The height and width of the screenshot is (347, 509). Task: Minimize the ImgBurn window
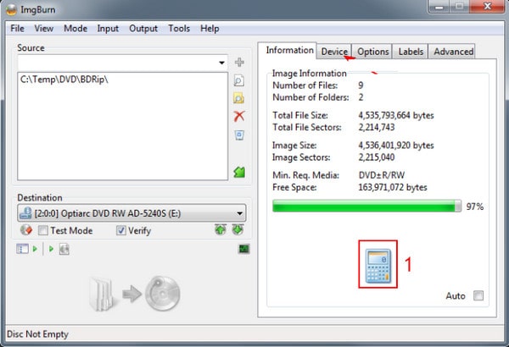(439, 7)
